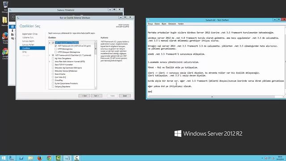
Task: Open the Start menu in the taskbar
Action: pyautogui.click(x=4, y=158)
